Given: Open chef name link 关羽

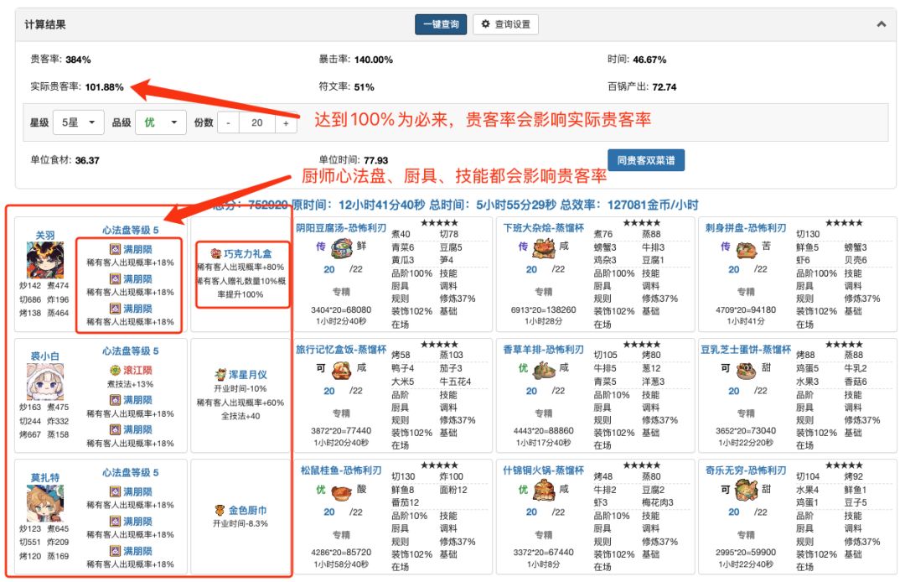Looking at the screenshot, I should (x=45, y=235).
